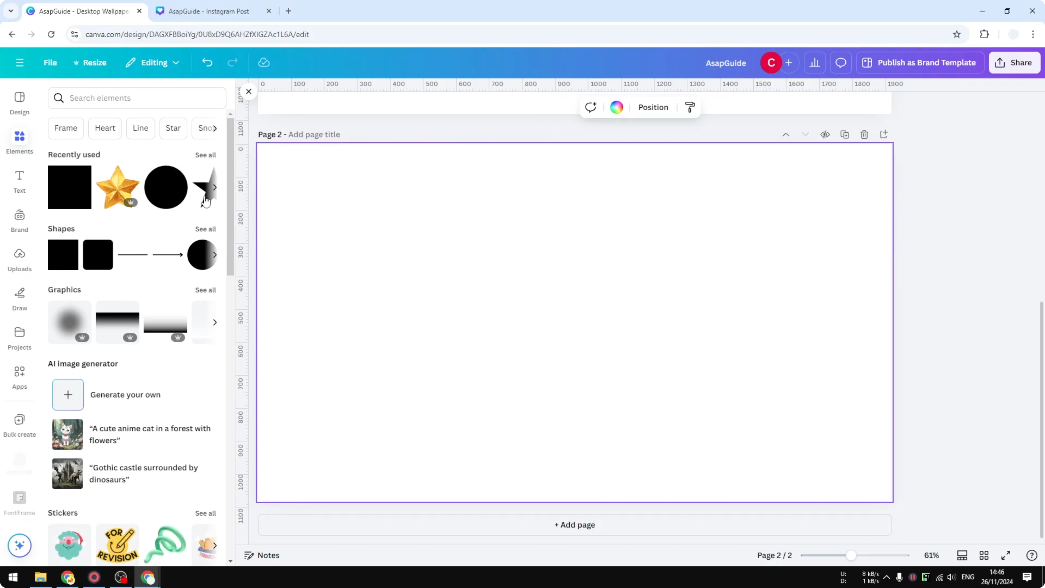Open the Draw panel in the sidebar
Screen dimensions: 1045x588
[x=19, y=299]
